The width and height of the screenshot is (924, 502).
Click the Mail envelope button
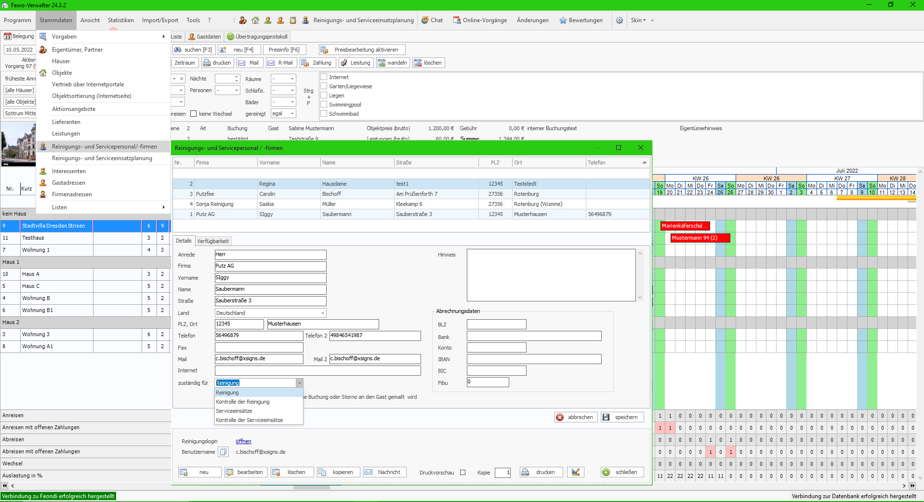pyautogui.click(x=249, y=63)
